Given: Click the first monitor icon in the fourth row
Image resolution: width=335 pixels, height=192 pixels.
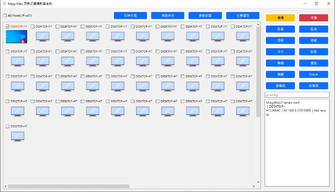Looking at the screenshot, I should coord(17,111).
